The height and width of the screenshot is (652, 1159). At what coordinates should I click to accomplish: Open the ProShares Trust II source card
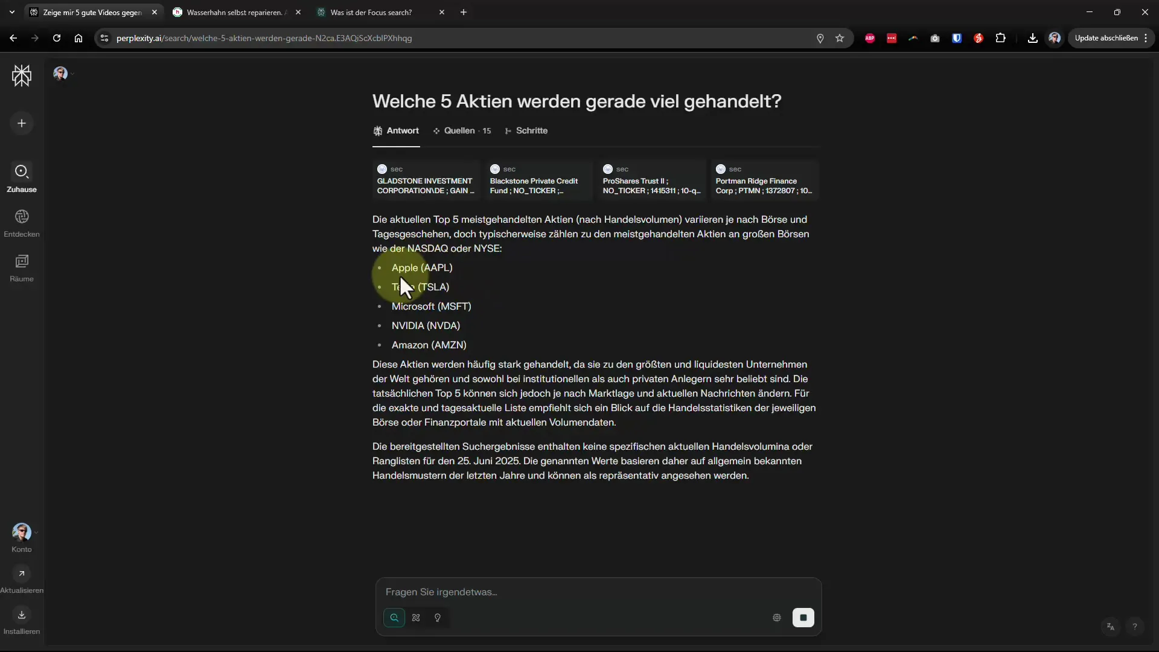652,180
